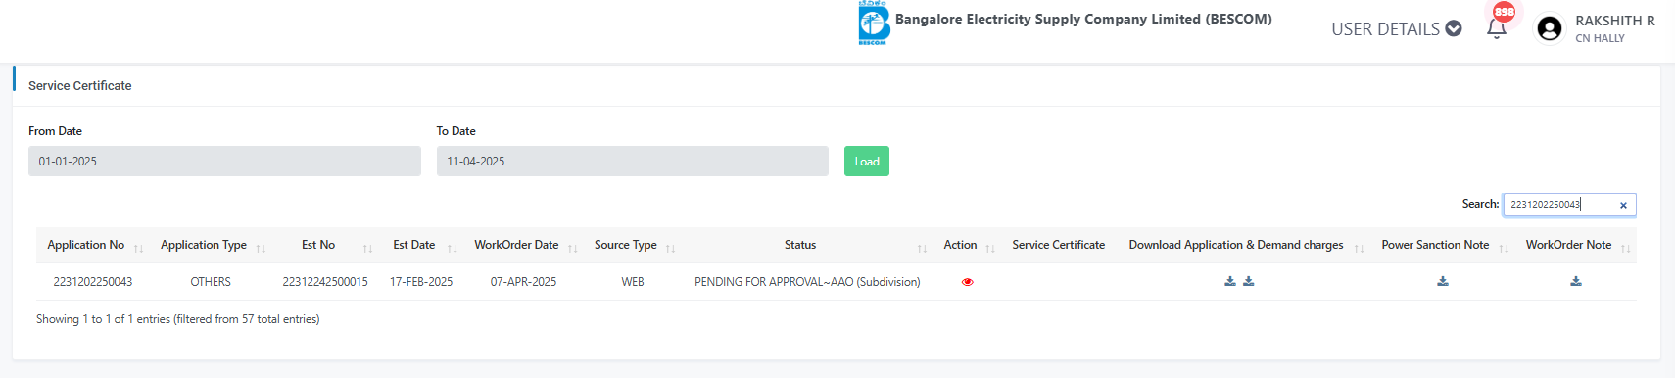Download the WorkOrder Note

pyautogui.click(x=1576, y=281)
